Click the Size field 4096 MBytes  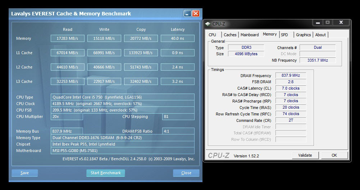[x=246, y=54]
